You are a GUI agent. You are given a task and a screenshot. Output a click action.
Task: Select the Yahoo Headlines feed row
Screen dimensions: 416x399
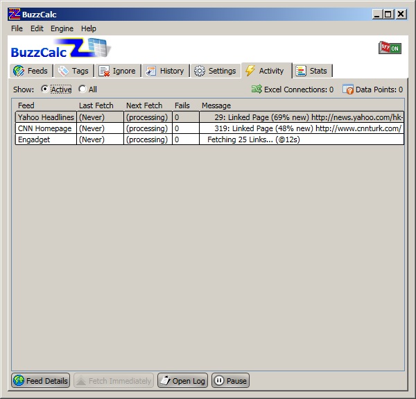click(45, 117)
